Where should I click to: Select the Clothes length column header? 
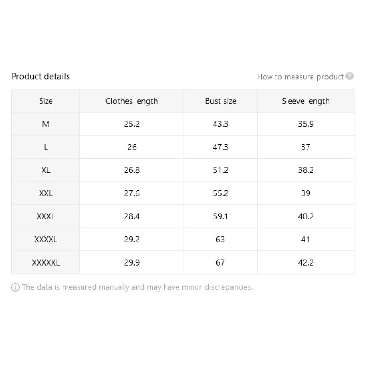click(x=132, y=101)
